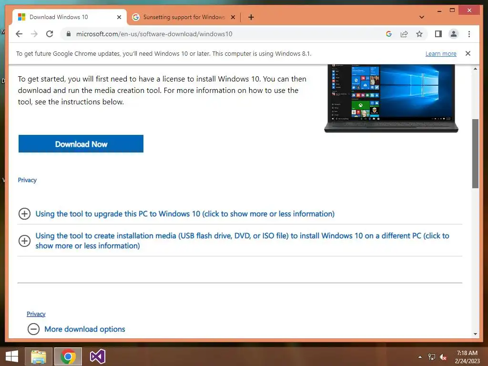The height and width of the screenshot is (366, 488).
Task: Click the minus icon beside More download options
Action: click(34, 329)
